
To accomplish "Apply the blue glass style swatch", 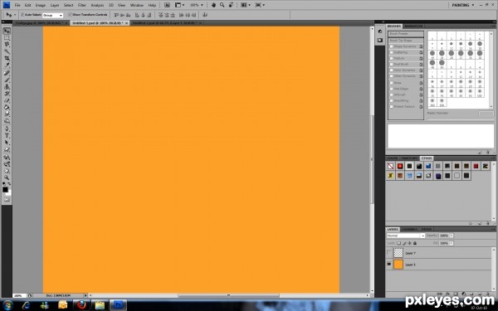I will 428,166.
